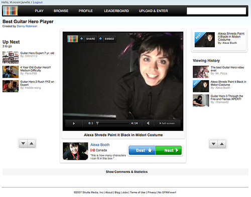Click the search field in header

[216, 11]
